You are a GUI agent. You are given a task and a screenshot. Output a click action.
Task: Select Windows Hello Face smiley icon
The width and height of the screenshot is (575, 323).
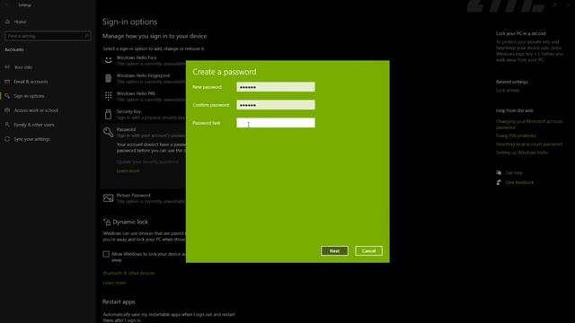(x=108, y=60)
